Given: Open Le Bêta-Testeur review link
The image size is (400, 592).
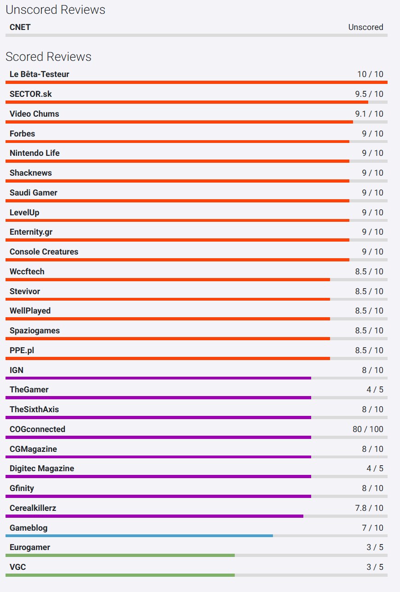Looking at the screenshot, I should pyautogui.click(x=40, y=74).
